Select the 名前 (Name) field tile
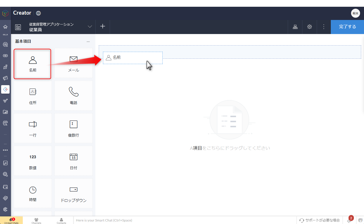Viewport: 364px width, 224px height. [33, 64]
